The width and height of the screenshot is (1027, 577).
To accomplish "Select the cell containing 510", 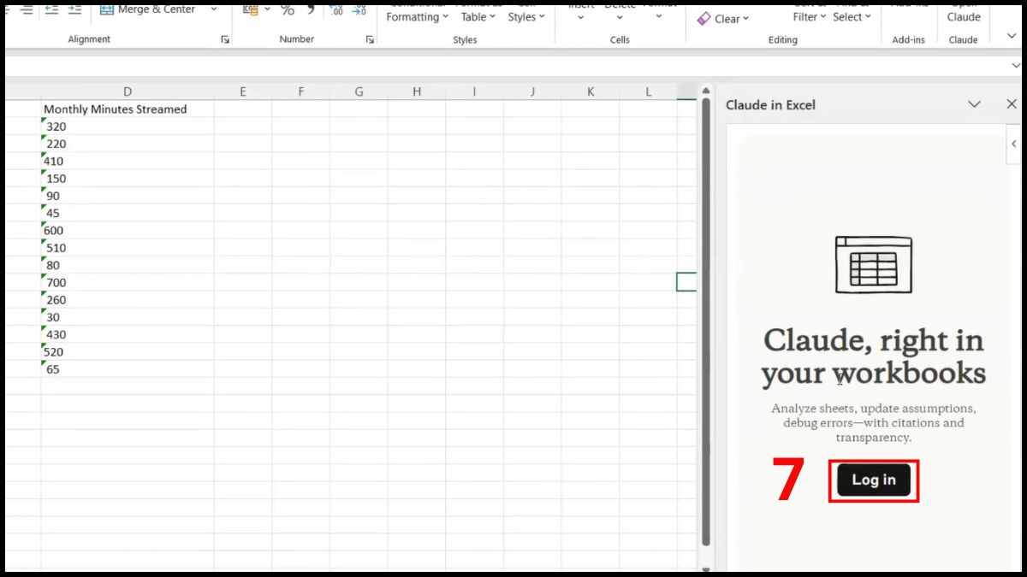I will 128,248.
